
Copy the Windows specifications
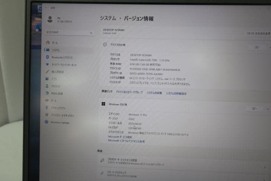tap(254, 109)
